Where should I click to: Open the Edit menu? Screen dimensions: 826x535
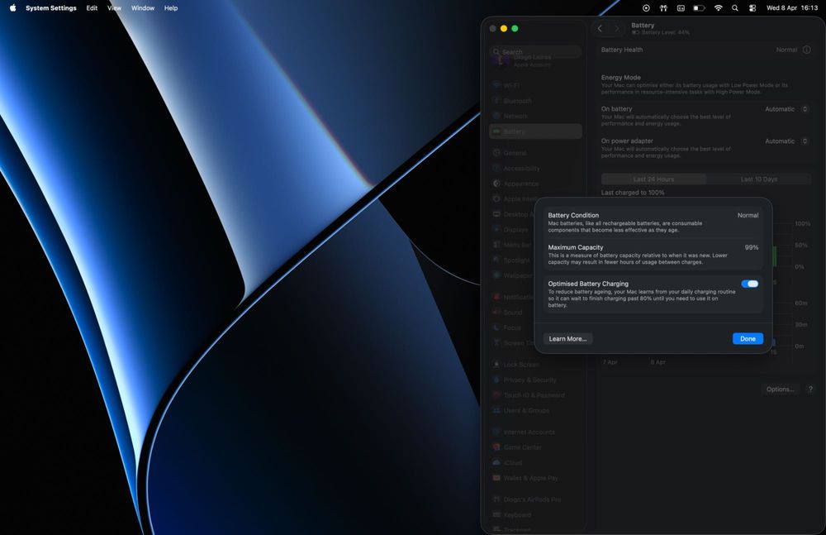(92, 7)
